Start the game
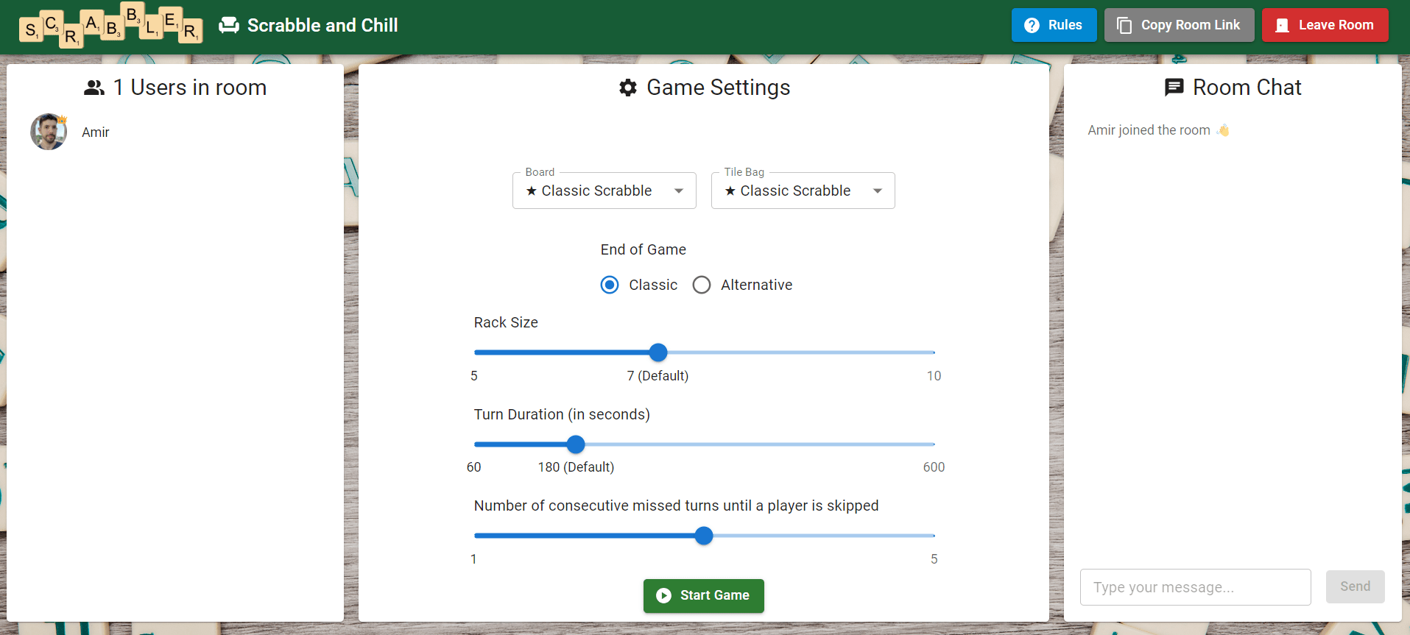 click(704, 595)
